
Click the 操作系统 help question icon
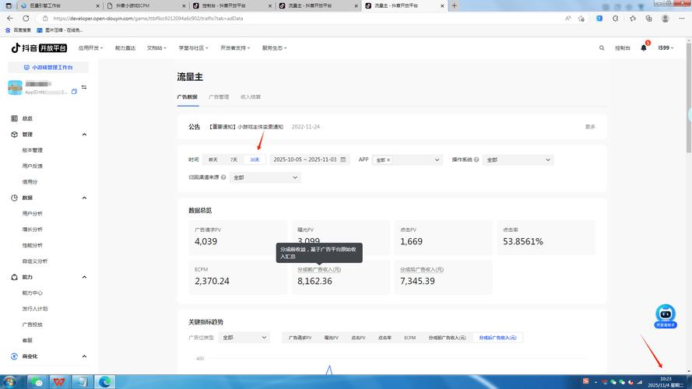476,159
